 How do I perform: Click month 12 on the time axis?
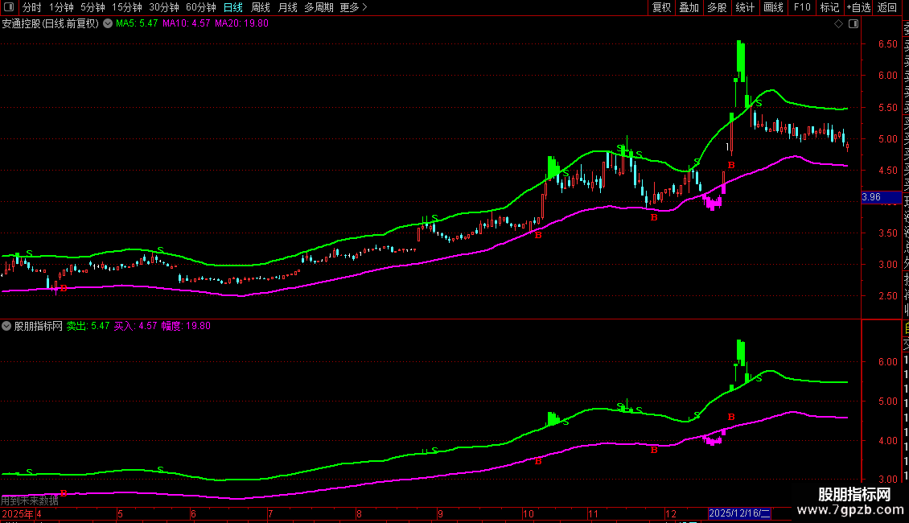pos(670,513)
